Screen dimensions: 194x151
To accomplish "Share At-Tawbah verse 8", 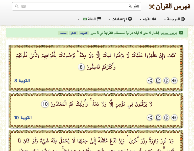I will 150,81.
